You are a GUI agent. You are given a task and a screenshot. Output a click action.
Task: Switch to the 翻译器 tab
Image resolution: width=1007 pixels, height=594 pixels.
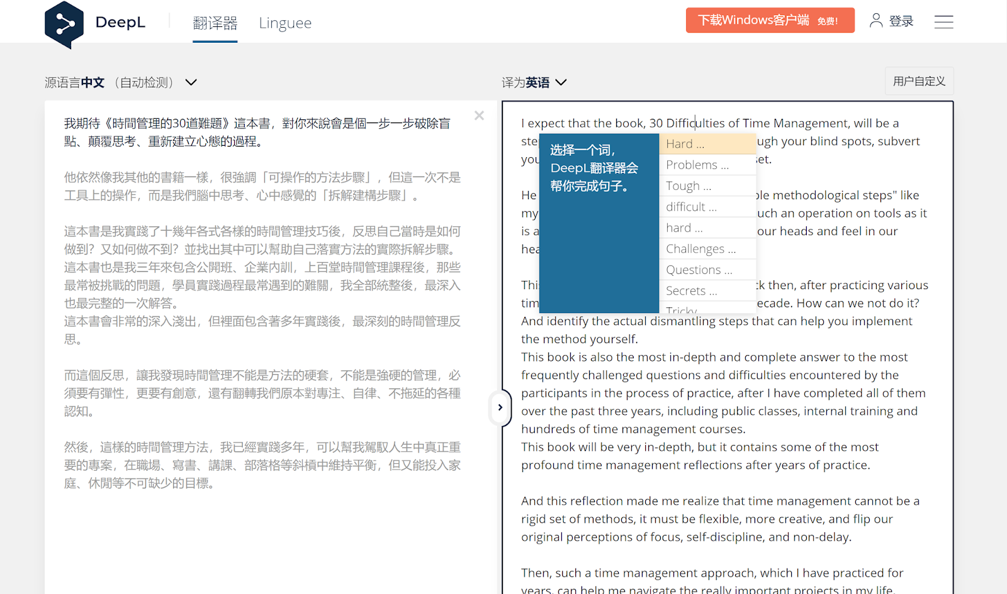click(x=215, y=23)
